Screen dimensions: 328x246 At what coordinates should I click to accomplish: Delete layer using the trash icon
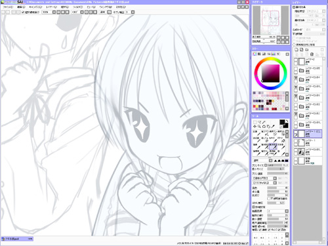[312, 54]
